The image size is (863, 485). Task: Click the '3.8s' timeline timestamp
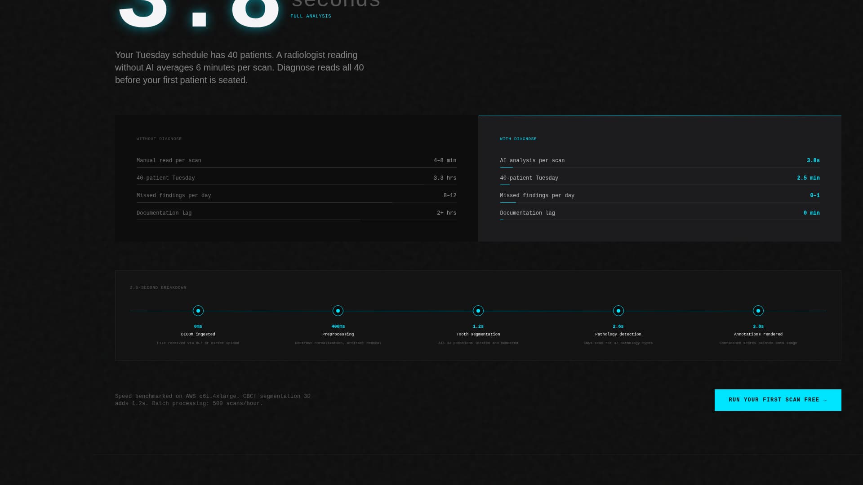click(x=758, y=326)
